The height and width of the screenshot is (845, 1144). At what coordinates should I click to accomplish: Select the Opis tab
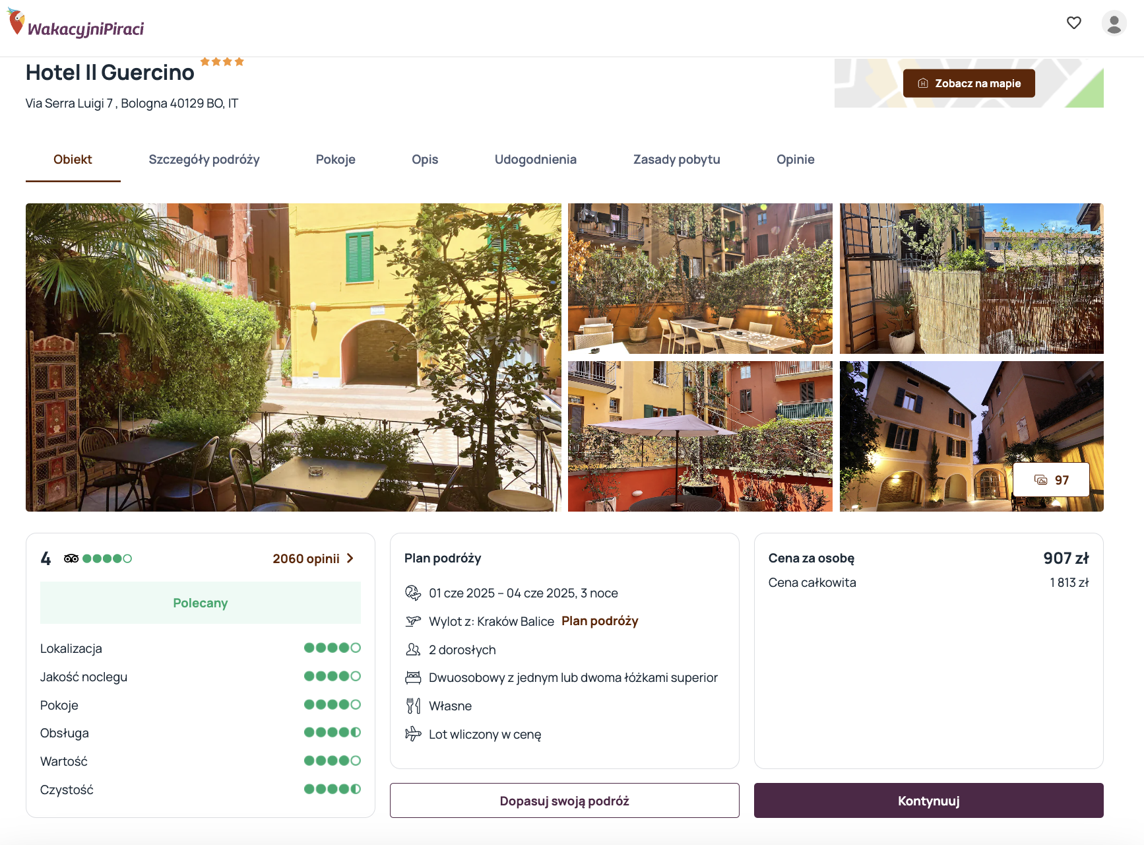pos(425,159)
